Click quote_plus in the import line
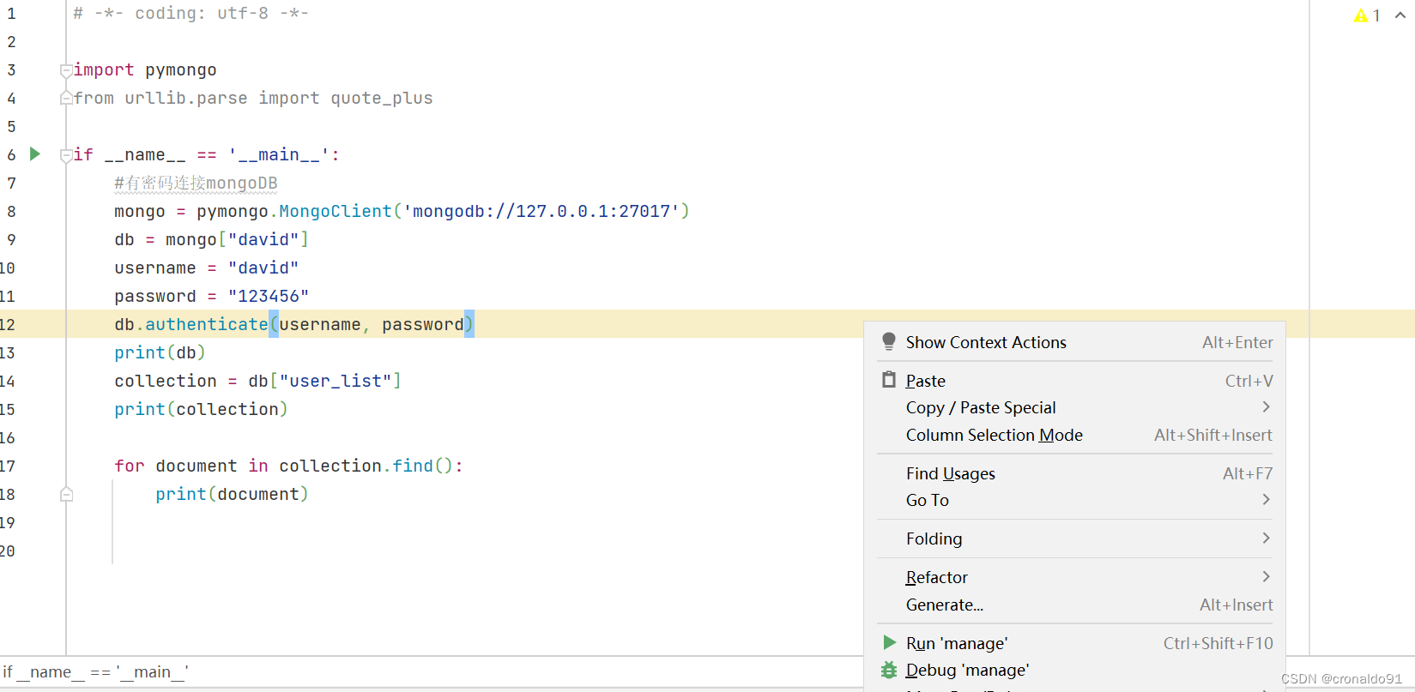The width and height of the screenshot is (1415, 692). [x=382, y=99]
